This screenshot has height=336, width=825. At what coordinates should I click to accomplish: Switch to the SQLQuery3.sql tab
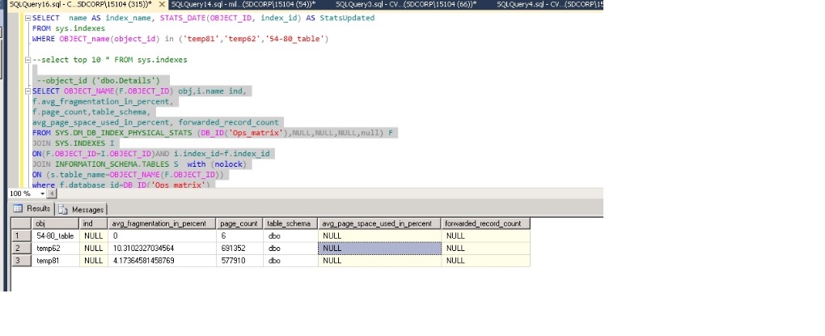pos(405,4)
